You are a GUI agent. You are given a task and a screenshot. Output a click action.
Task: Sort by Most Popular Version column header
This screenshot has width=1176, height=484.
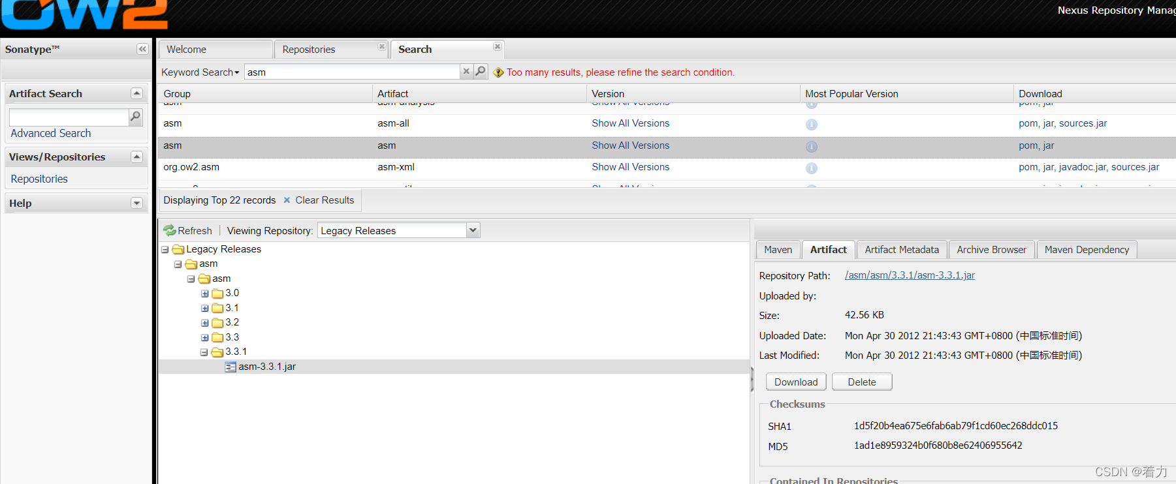(907, 93)
